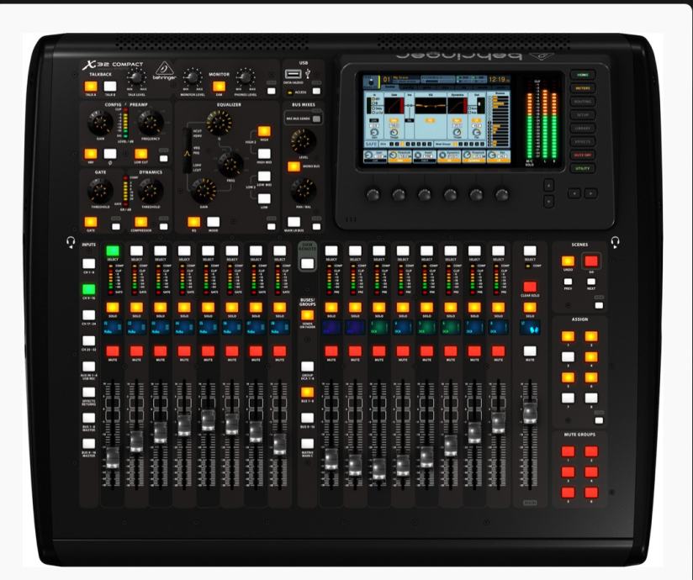Click the USB port icon

pyautogui.click(x=294, y=74)
